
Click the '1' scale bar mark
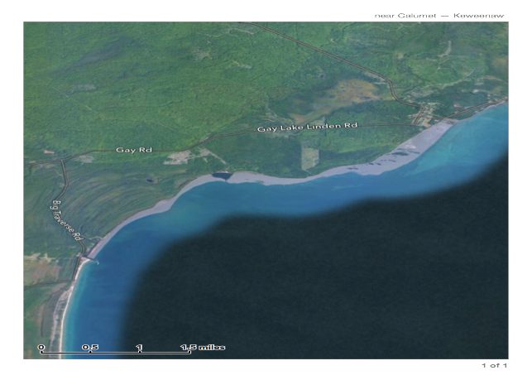tap(139, 347)
